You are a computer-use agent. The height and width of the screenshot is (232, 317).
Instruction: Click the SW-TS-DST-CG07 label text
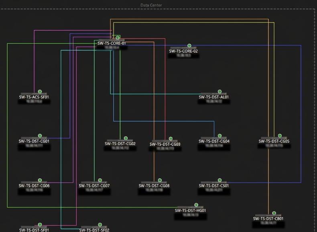[x=94, y=186]
